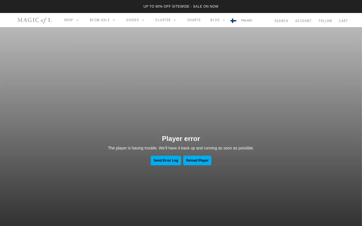Expand the Cluster dropdown chevron
The width and height of the screenshot is (362, 226).
[x=175, y=20]
